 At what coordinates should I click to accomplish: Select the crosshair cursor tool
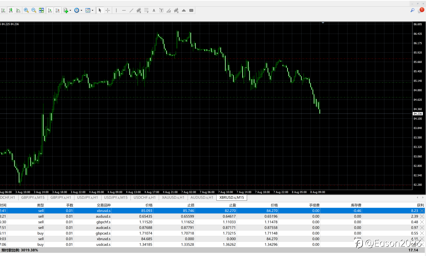pyautogui.click(x=107, y=10)
